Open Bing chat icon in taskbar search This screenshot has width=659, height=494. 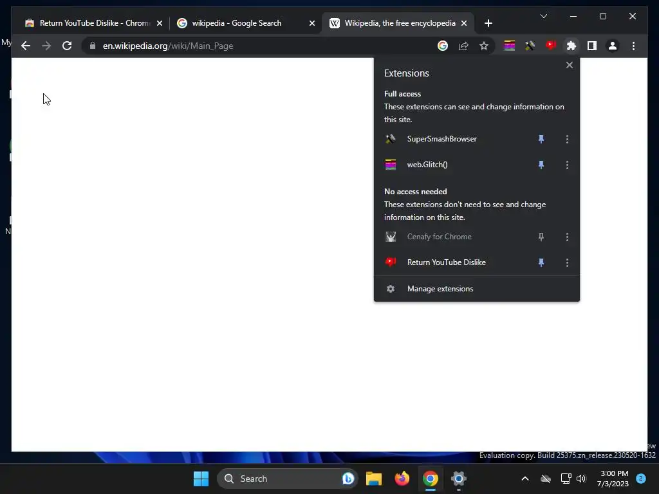tap(348, 479)
